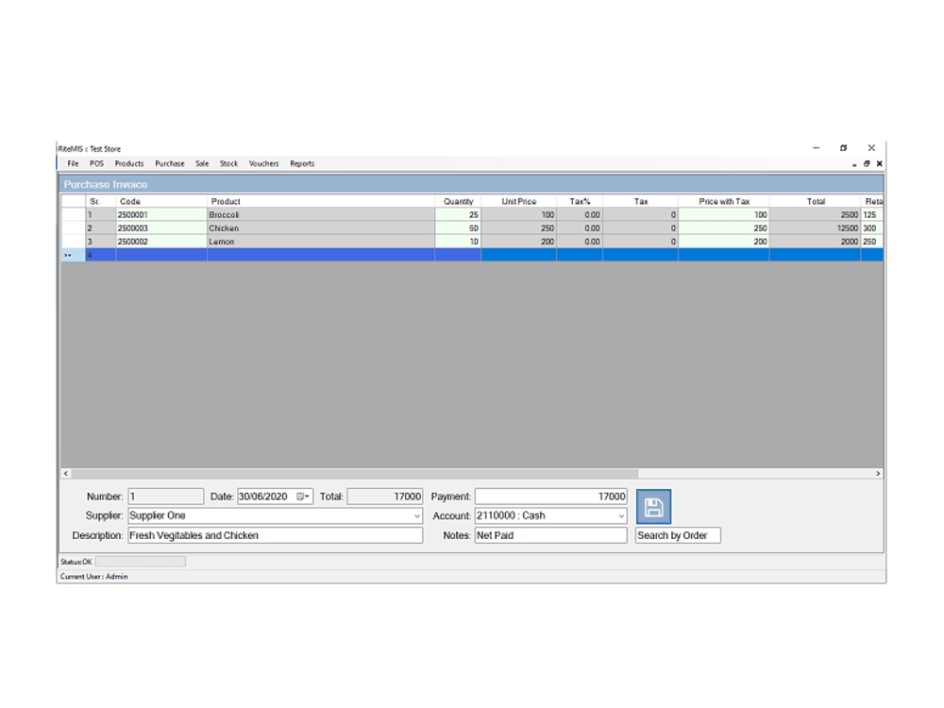The image size is (944, 708).
Task: Open the Vouchers menu
Action: click(x=263, y=163)
